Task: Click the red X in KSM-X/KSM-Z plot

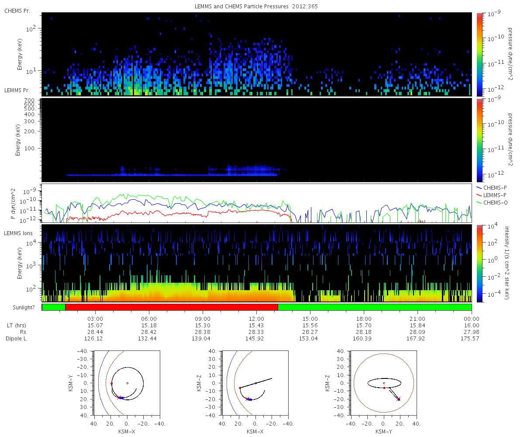Action: [247, 399]
